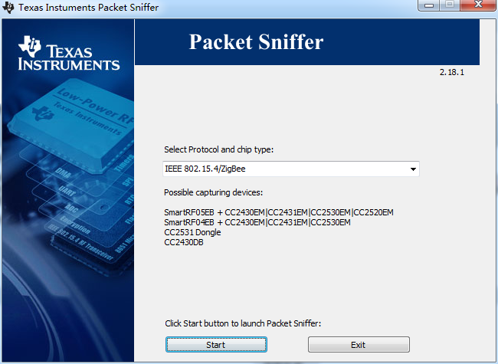The image size is (498, 364).
Task: Select the SmartRF05EB device line
Action: (278, 212)
